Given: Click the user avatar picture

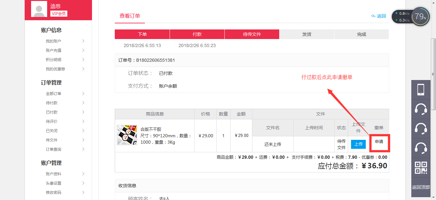Looking at the screenshot, I should [39, 9].
